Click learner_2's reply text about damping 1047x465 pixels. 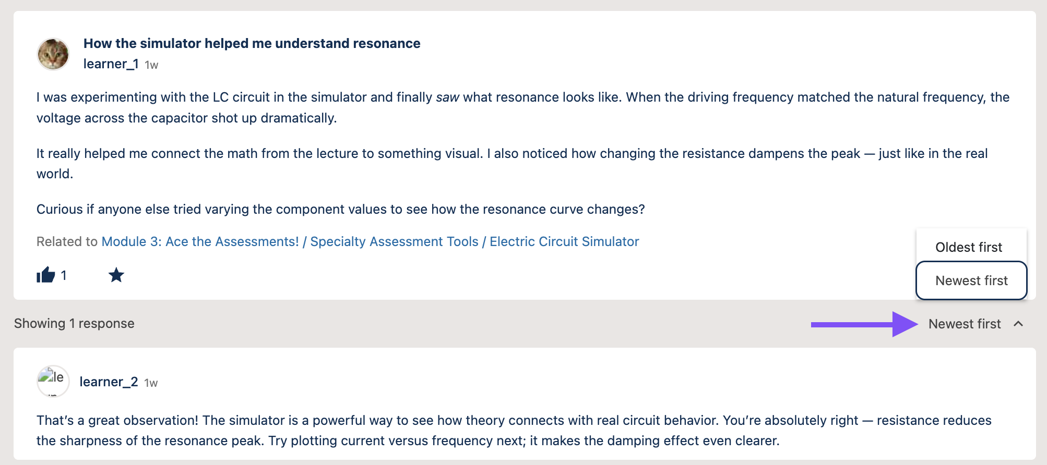point(407,431)
